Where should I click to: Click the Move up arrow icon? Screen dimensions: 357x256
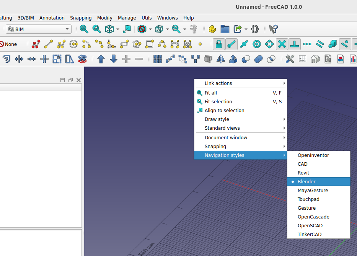point(101,59)
